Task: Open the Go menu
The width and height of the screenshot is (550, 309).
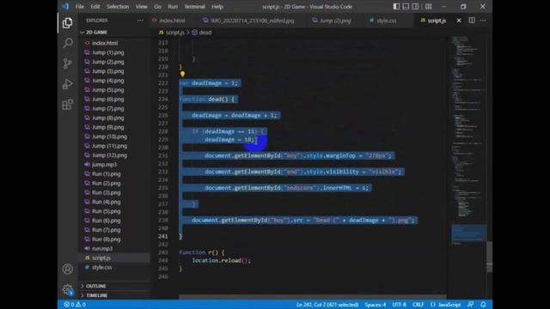Action: coord(158,7)
